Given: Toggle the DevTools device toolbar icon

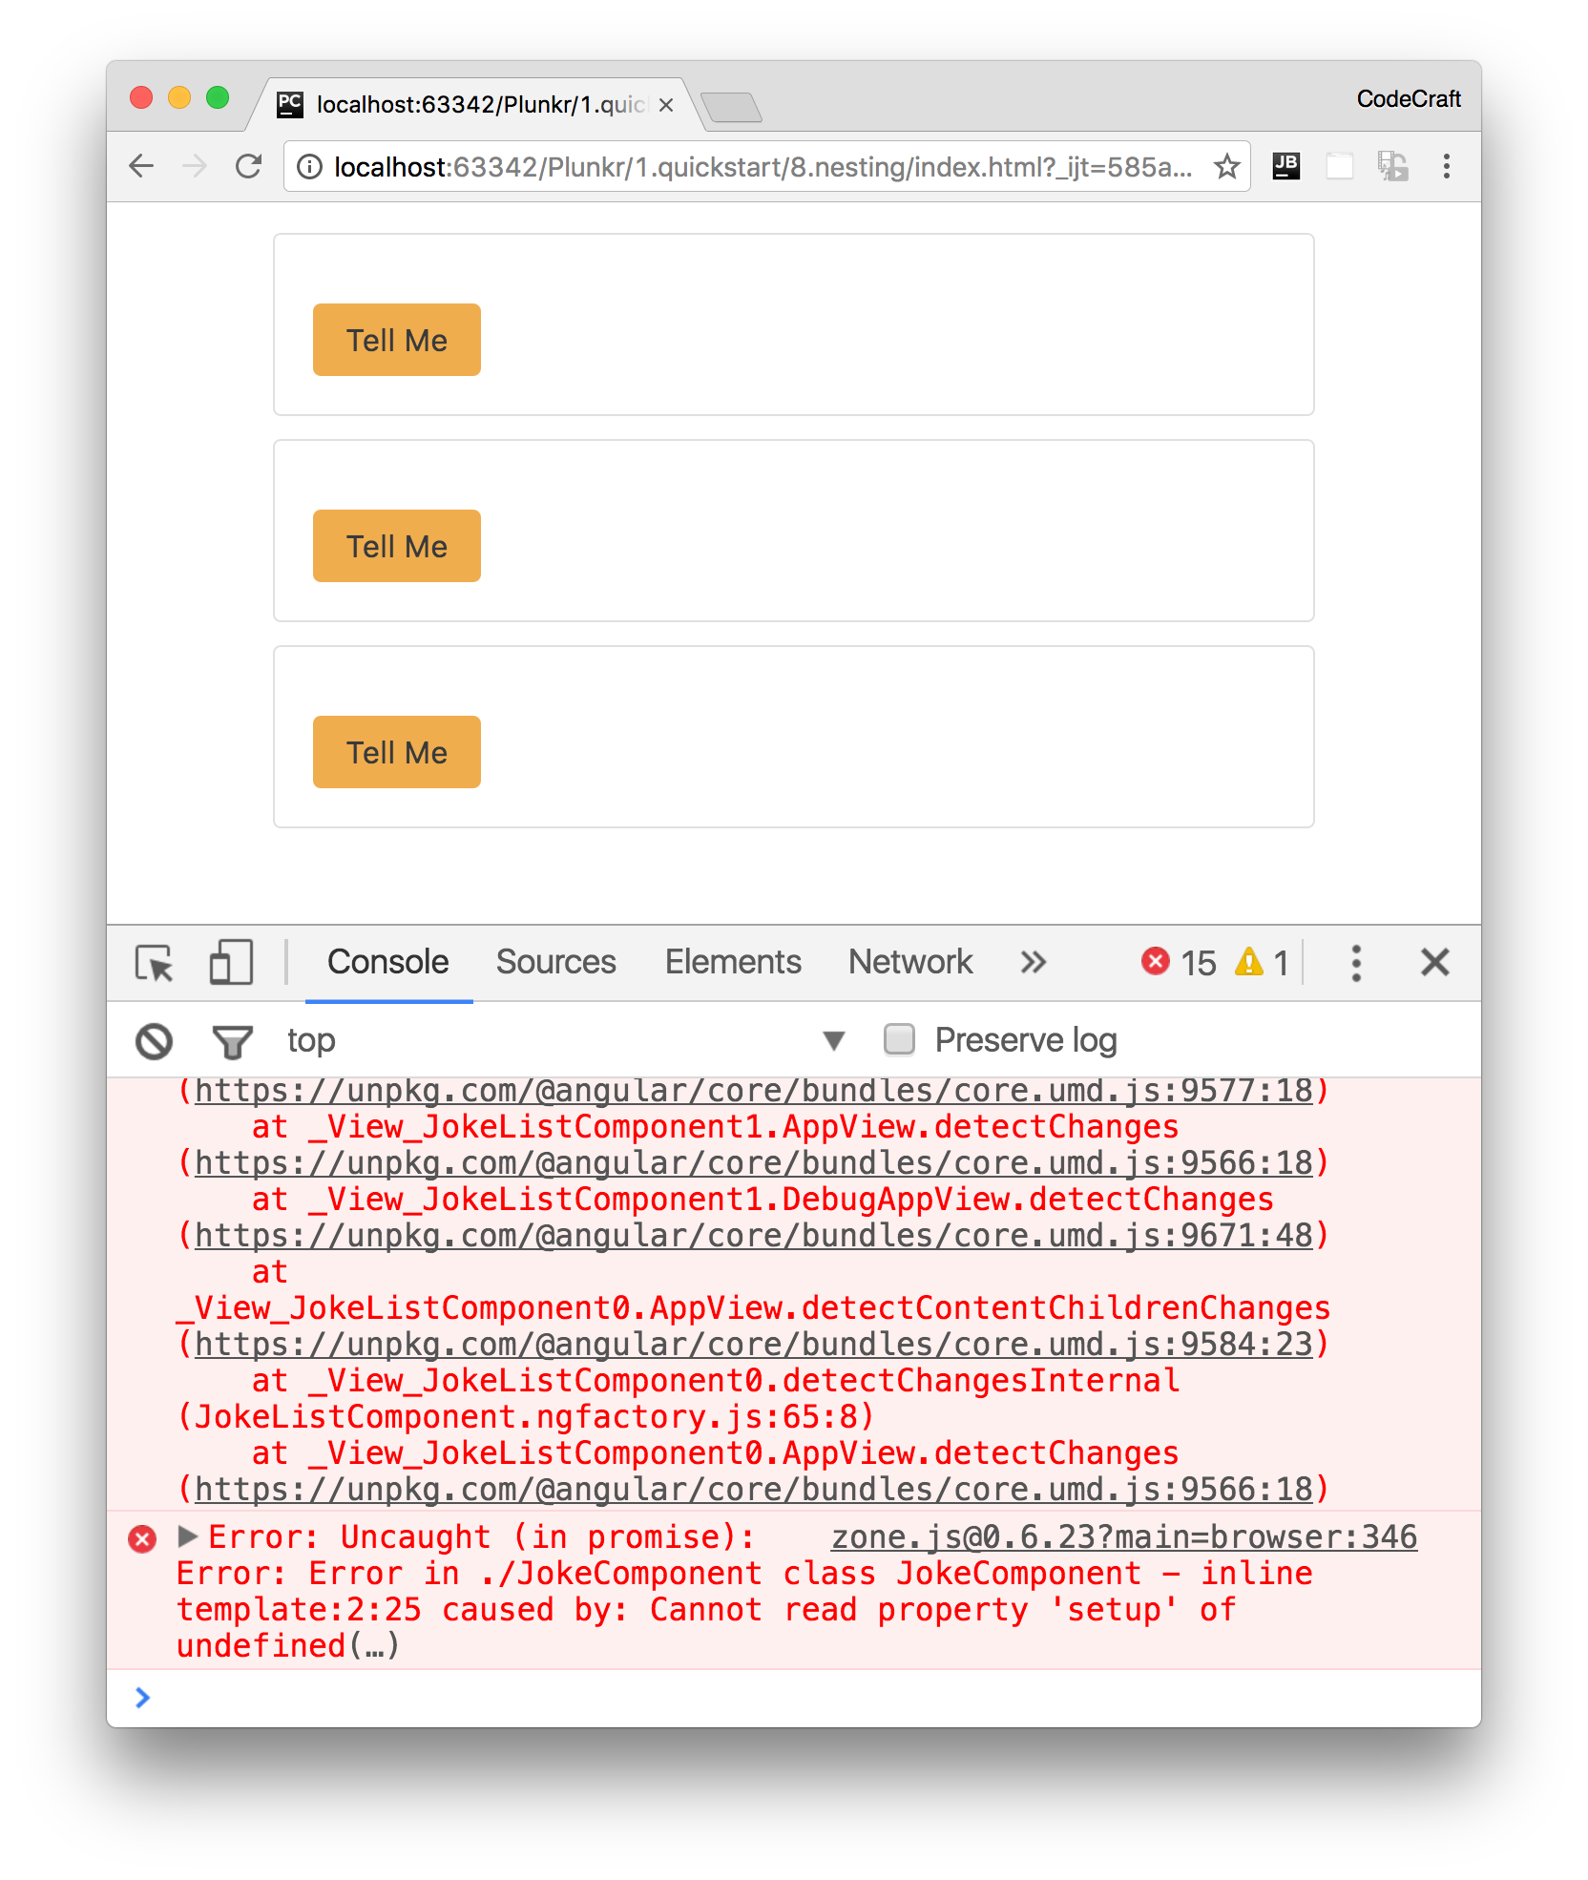Looking at the screenshot, I should coord(231,962).
